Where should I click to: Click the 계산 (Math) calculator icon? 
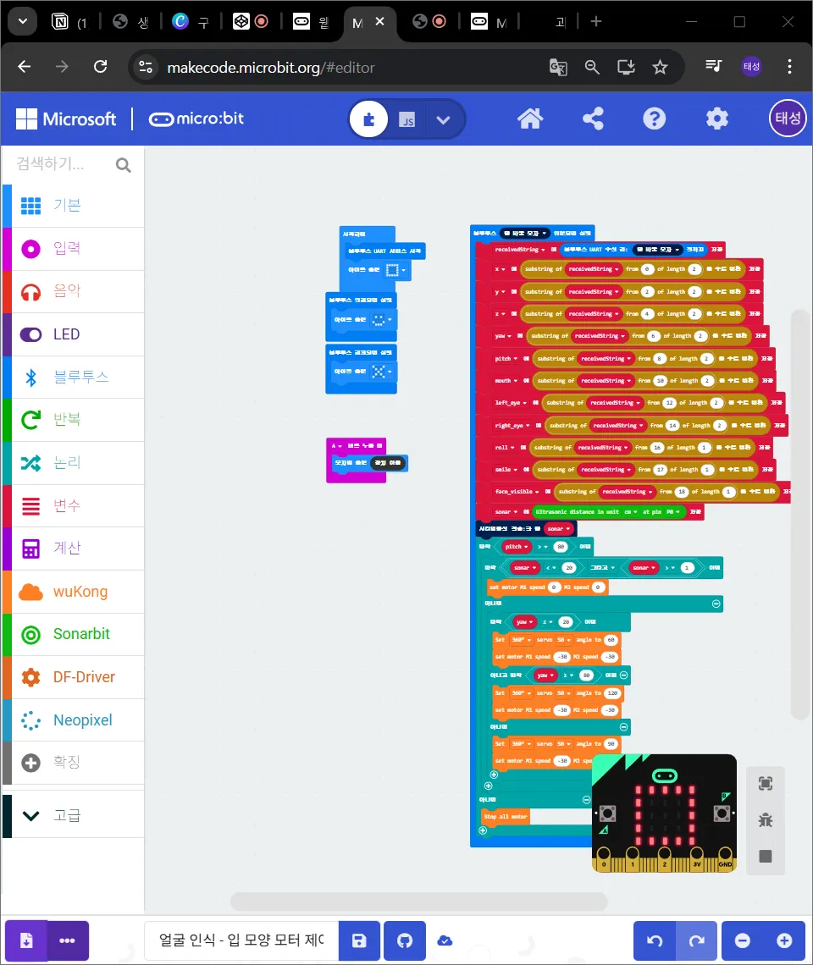pyautogui.click(x=30, y=549)
